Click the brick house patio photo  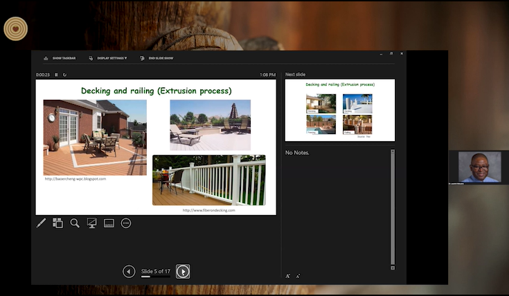click(95, 138)
